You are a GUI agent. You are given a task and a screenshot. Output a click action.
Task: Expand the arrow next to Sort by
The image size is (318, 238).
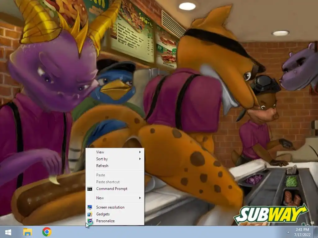click(x=140, y=159)
